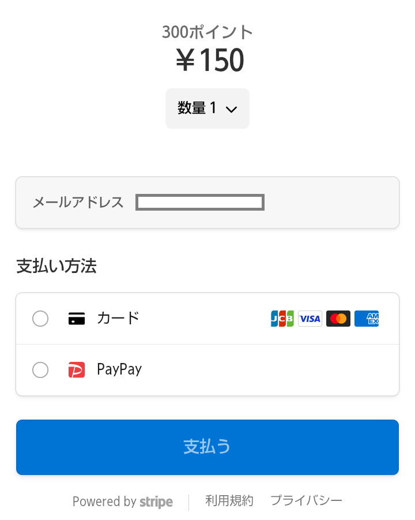Viewport: 415px width, 520px height.
Task: Click the Powered by text link
Action: coord(104,502)
